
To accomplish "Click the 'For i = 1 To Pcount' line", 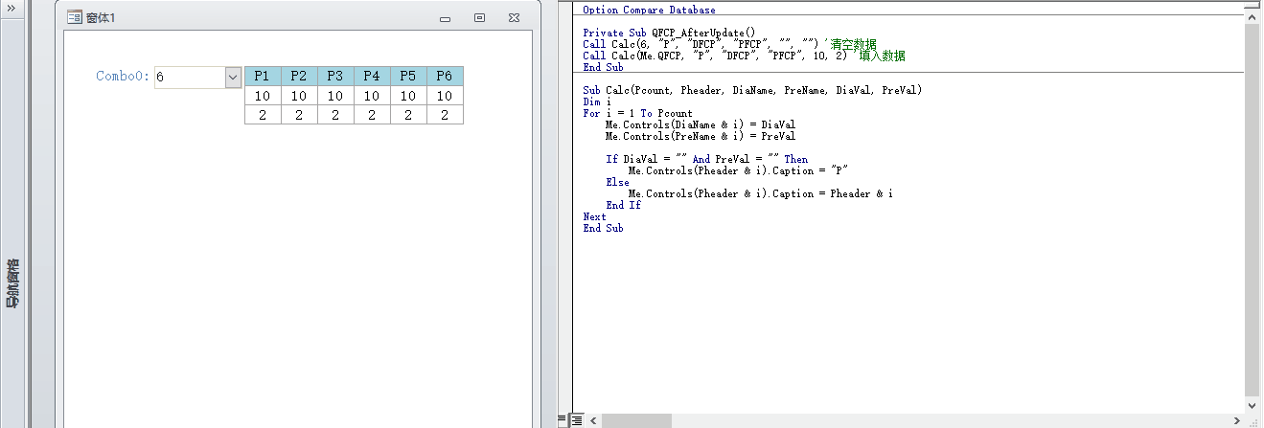I will pos(637,113).
